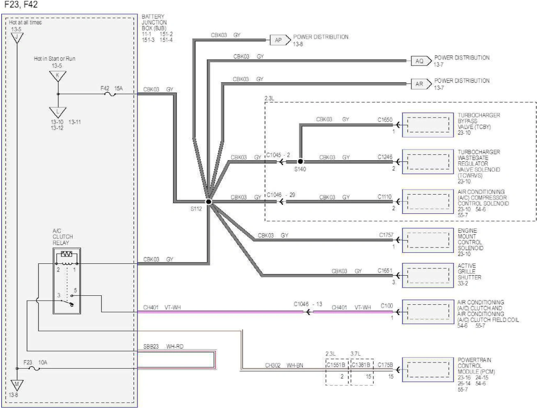Click the K connector triangle symbol
The height and width of the screenshot is (408, 537).
(x=57, y=76)
